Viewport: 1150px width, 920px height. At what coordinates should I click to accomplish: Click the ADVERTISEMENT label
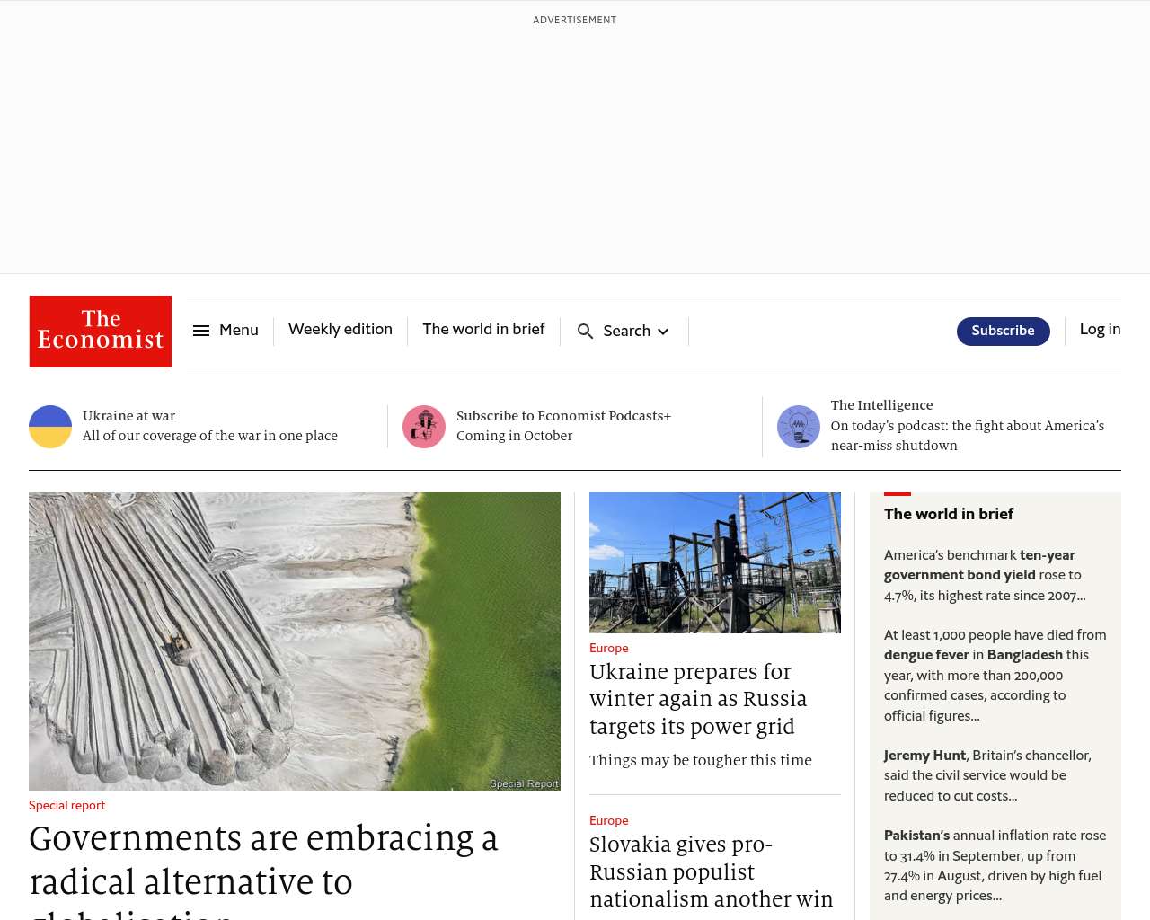tap(575, 20)
